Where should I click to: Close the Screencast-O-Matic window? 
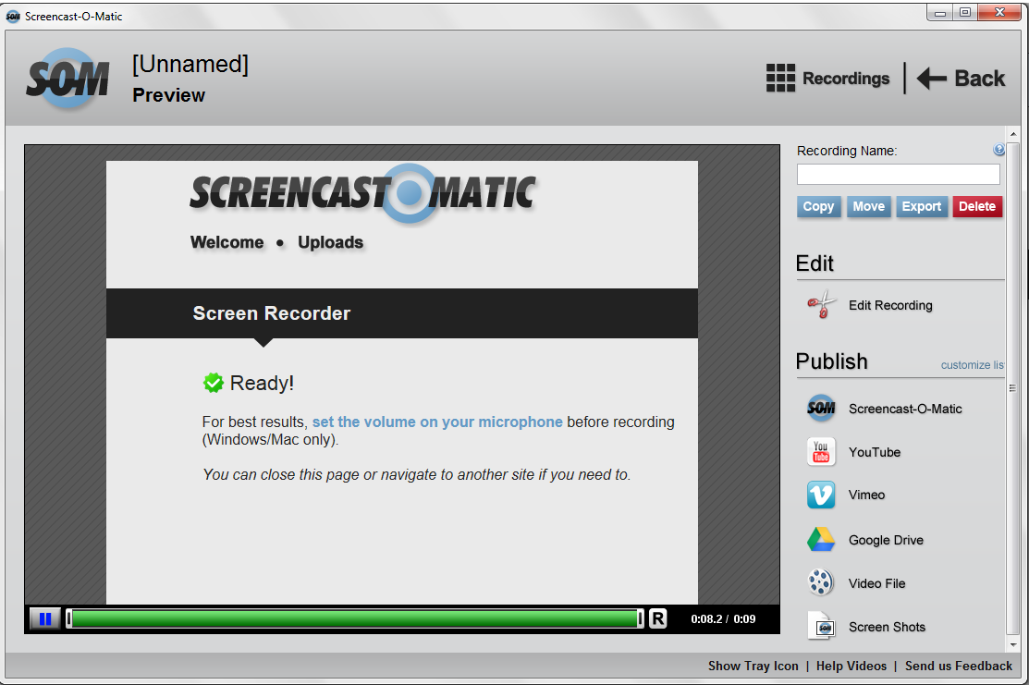[x=999, y=12]
